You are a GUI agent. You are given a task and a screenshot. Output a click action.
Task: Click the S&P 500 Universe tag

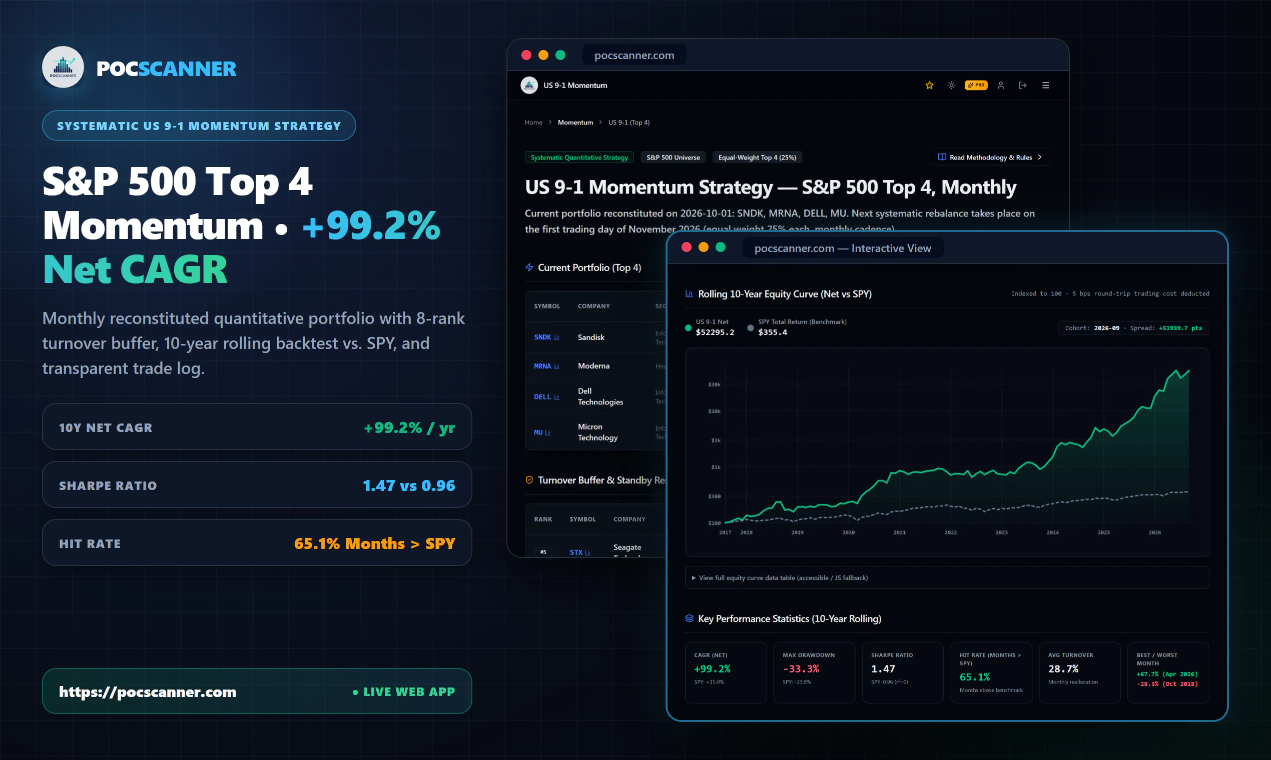tap(673, 157)
